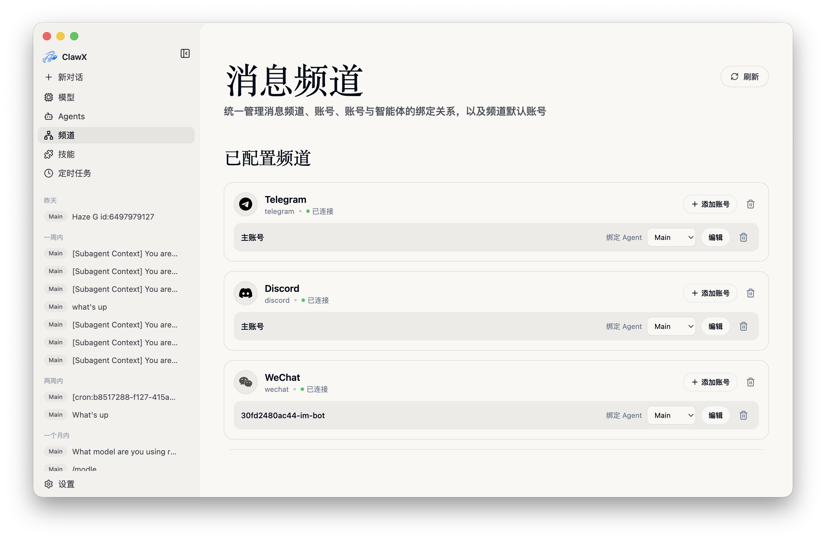Edit the 30fd2480ac44-im-bot account
Viewport: 826px width, 541px height.
tap(715, 415)
